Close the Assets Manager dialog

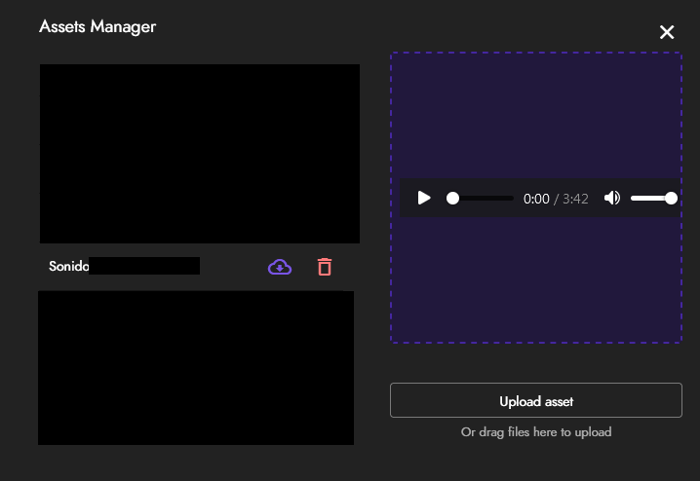[x=667, y=32]
